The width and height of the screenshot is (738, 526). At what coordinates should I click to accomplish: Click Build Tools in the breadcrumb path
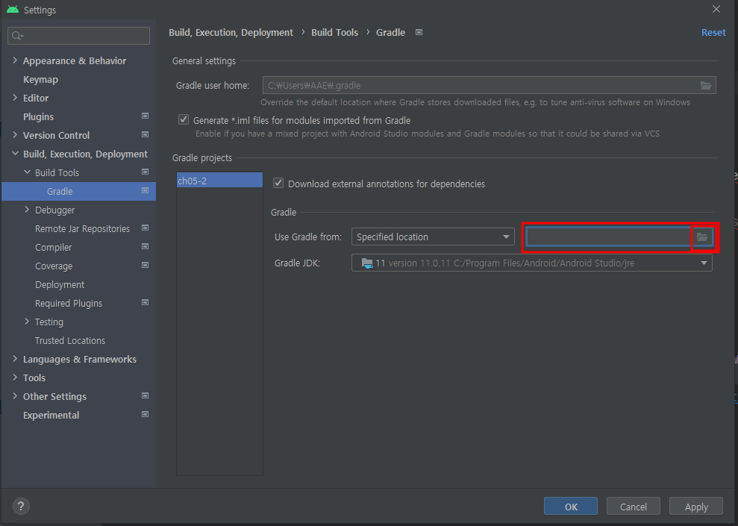(334, 32)
